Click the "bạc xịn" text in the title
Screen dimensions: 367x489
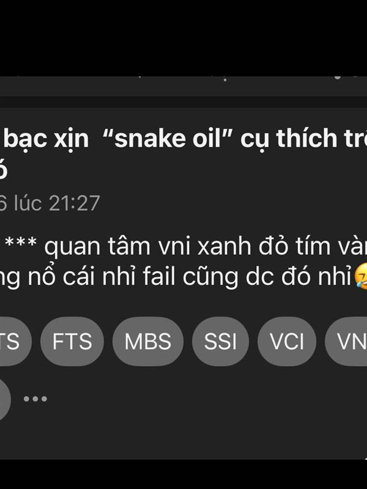pos(46,139)
